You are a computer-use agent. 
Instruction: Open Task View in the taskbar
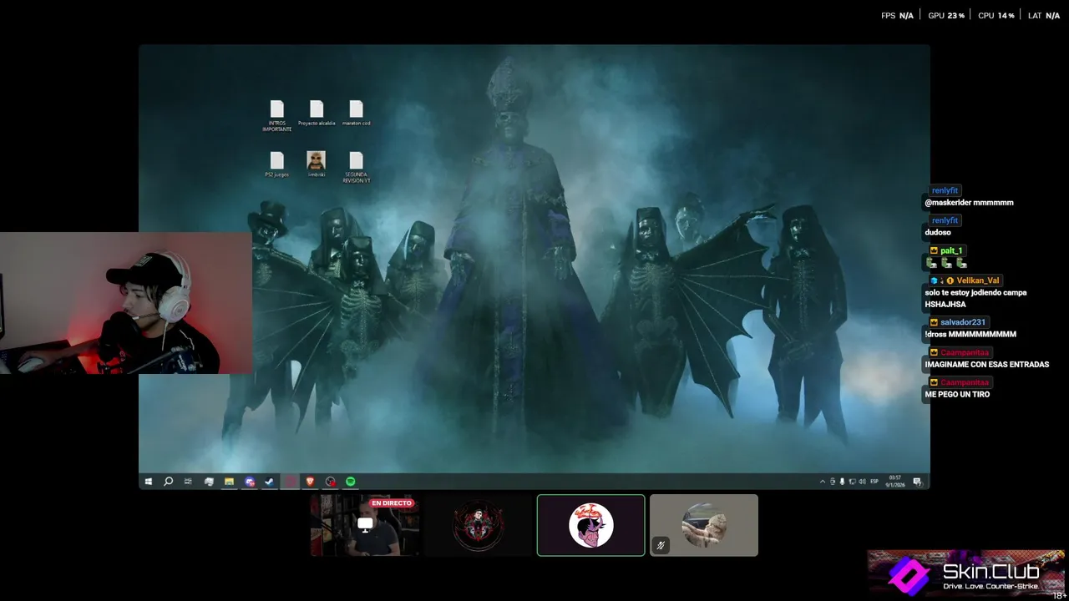pyautogui.click(x=188, y=482)
